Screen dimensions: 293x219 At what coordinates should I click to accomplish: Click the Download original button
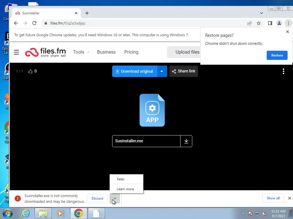click(134, 71)
